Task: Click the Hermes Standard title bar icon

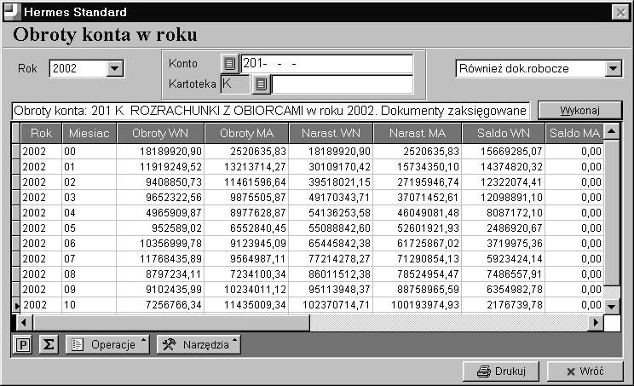Action: tap(11, 12)
